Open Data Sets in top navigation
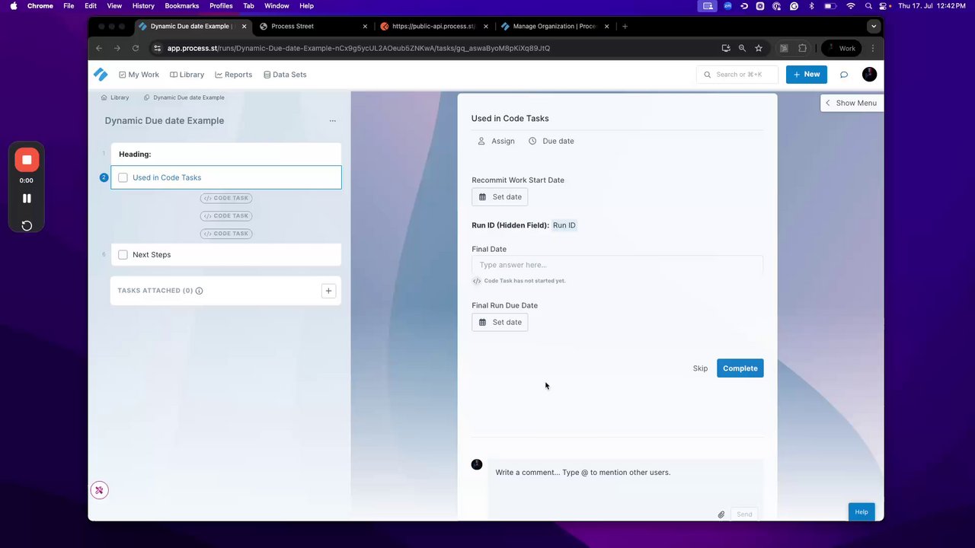 click(x=284, y=75)
